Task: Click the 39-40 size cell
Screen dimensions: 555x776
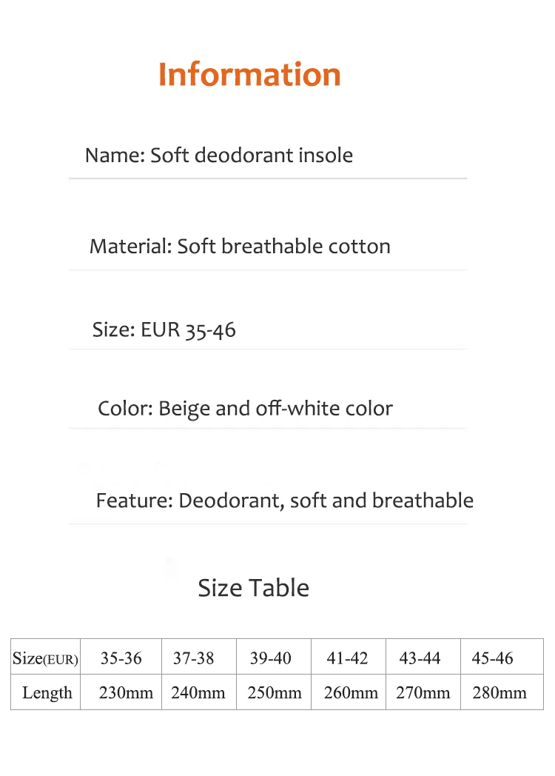Action: 270,658
